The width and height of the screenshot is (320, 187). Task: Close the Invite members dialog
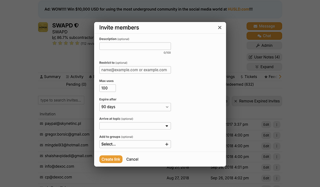tap(219, 27)
